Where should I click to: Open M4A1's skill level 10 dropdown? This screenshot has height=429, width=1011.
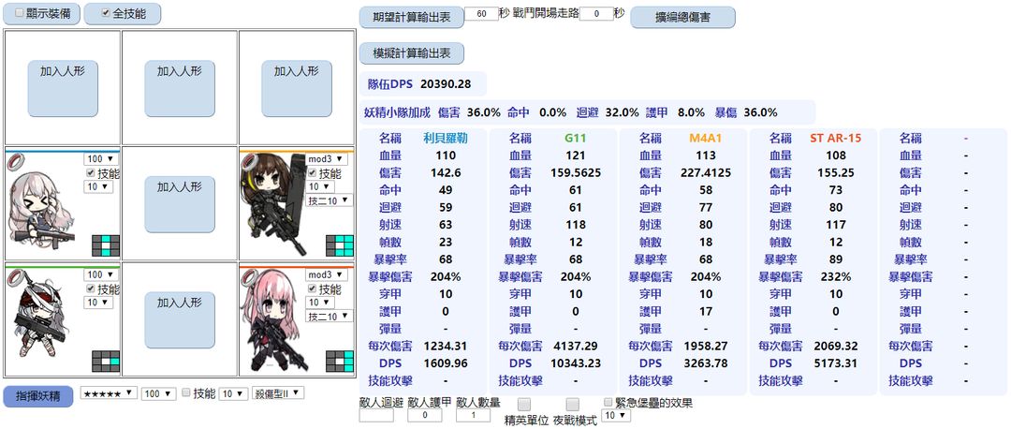pos(320,186)
